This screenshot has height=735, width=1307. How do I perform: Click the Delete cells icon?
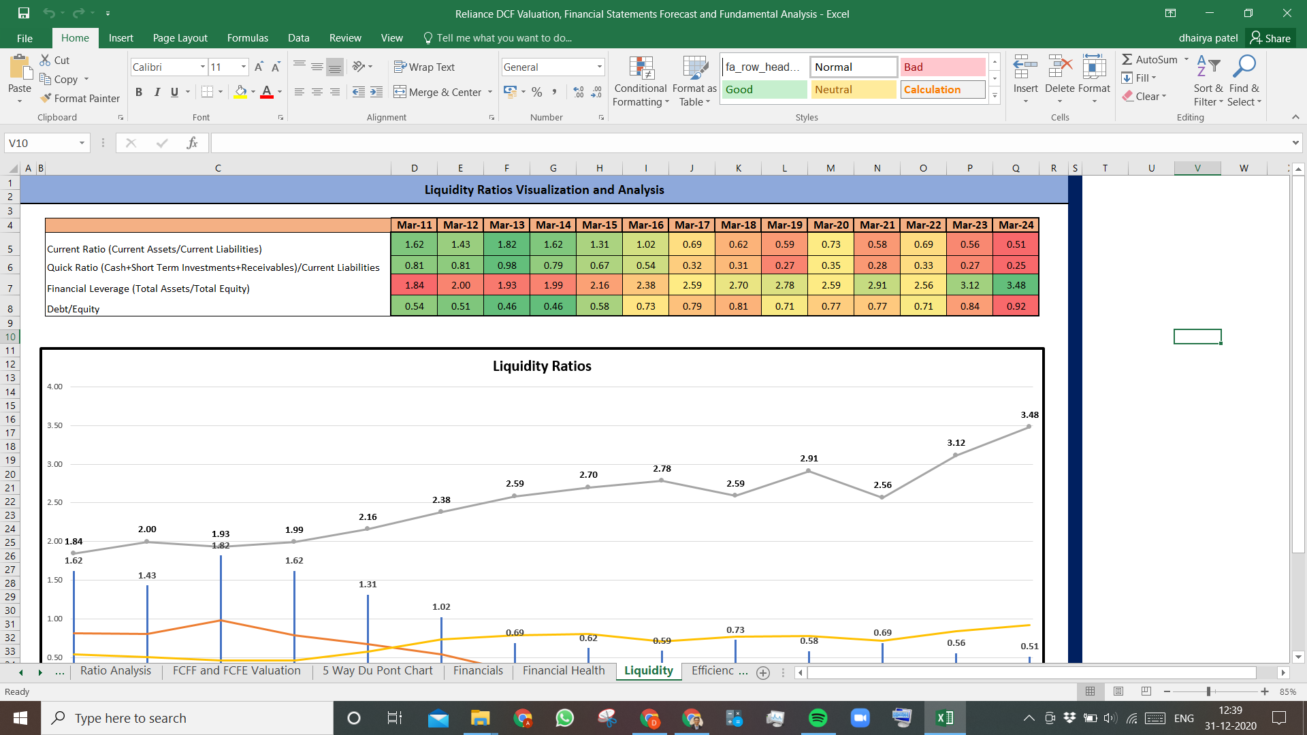[1060, 67]
